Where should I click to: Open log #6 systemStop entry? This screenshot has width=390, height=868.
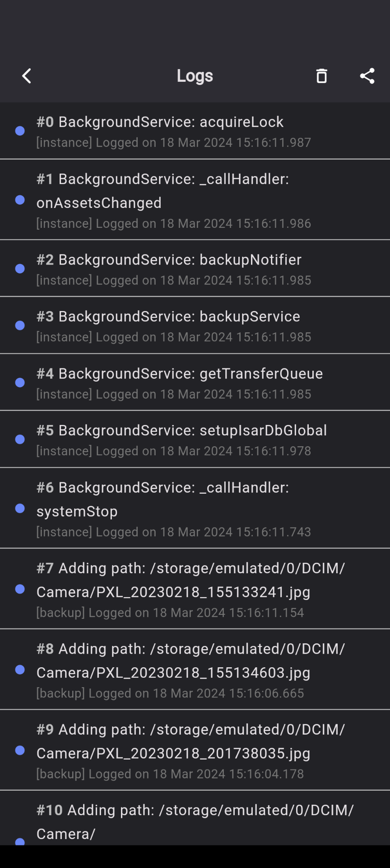pyautogui.click(x=195, y=508)
